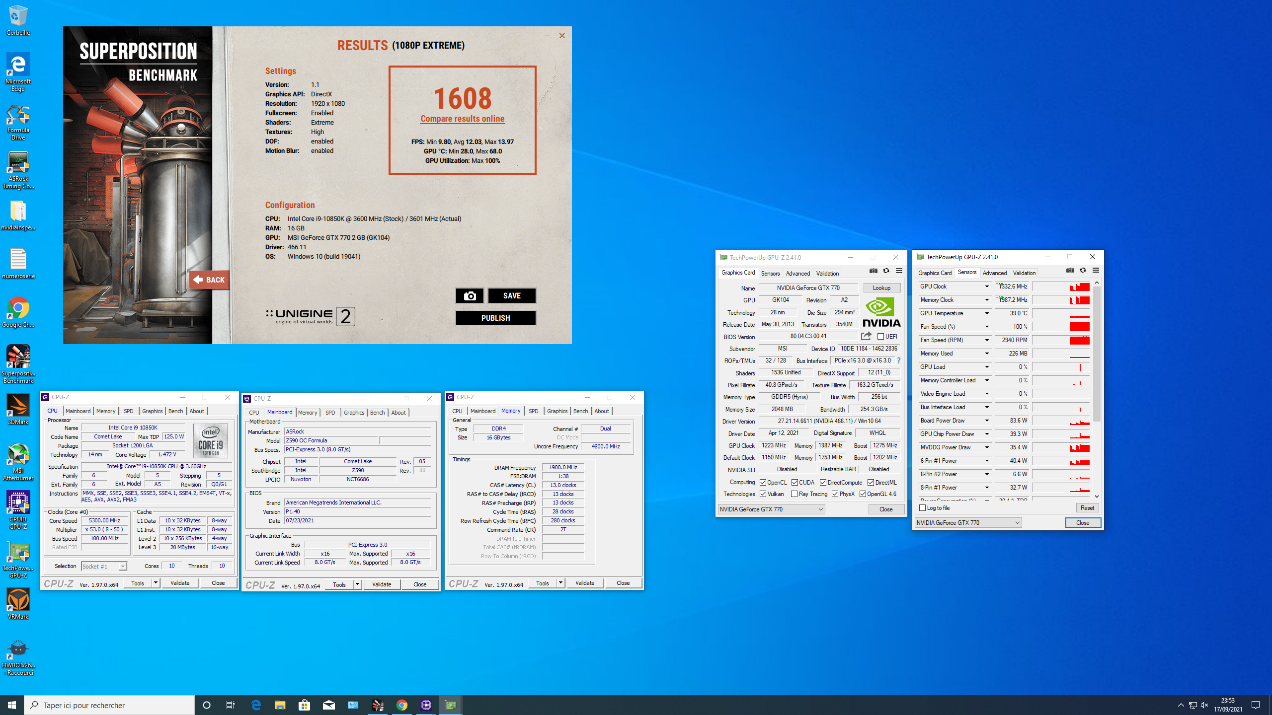Open Graphics tab in CPU-Z Memory window
The height and width of the screenshot is (715, 1272).
click(x=557, y=411)
